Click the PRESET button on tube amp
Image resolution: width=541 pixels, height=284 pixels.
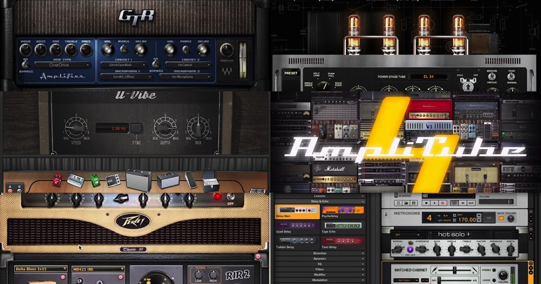291,73
